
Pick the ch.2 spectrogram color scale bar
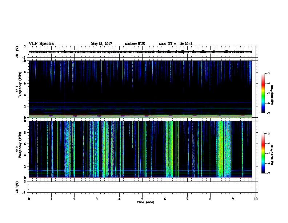[x=263, y=153]
